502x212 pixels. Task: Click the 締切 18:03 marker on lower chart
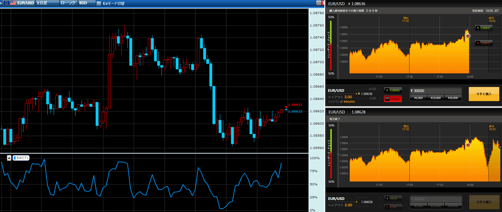click(492, 128)
